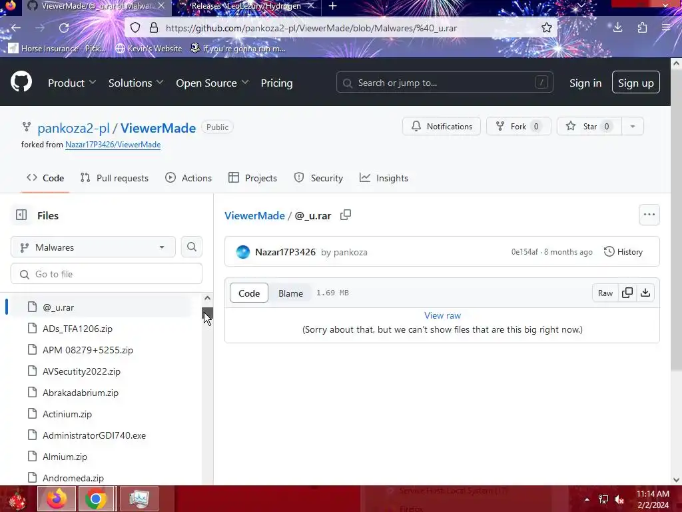Show hidden system tray icons

587,499
